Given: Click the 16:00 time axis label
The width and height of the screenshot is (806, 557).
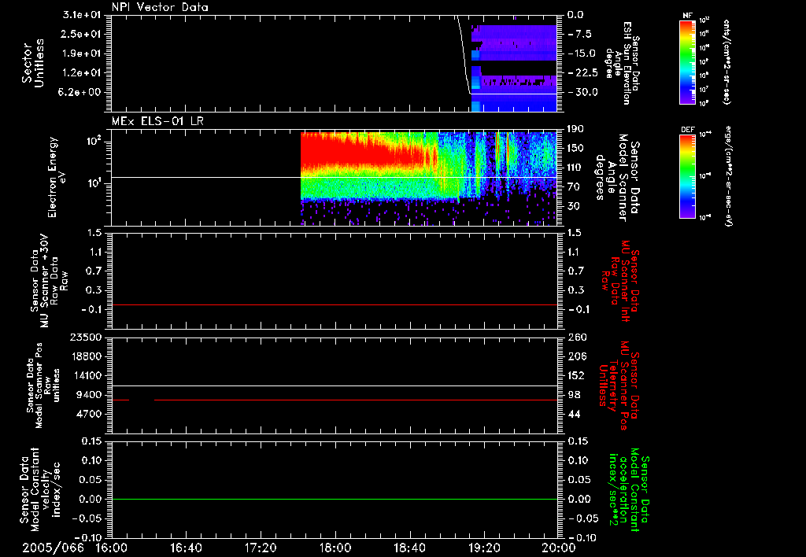Looking at the screenshot, I should click(111, 548).
